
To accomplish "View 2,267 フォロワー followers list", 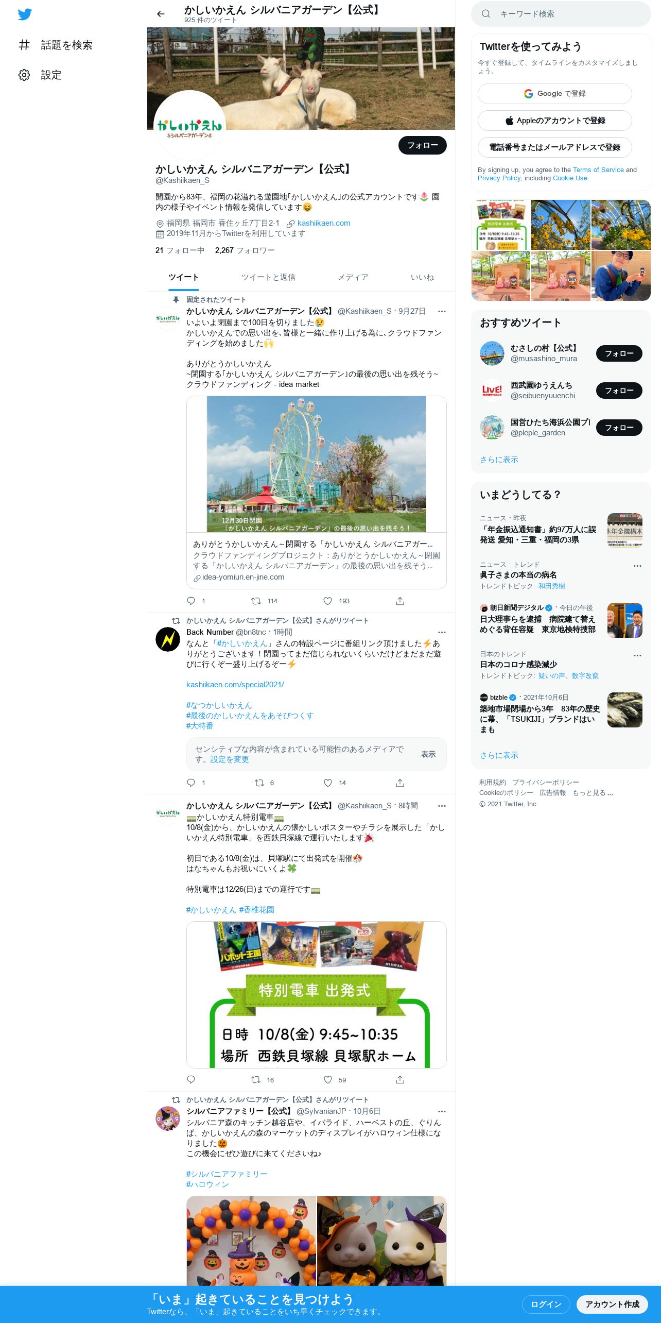I will 245,250.
